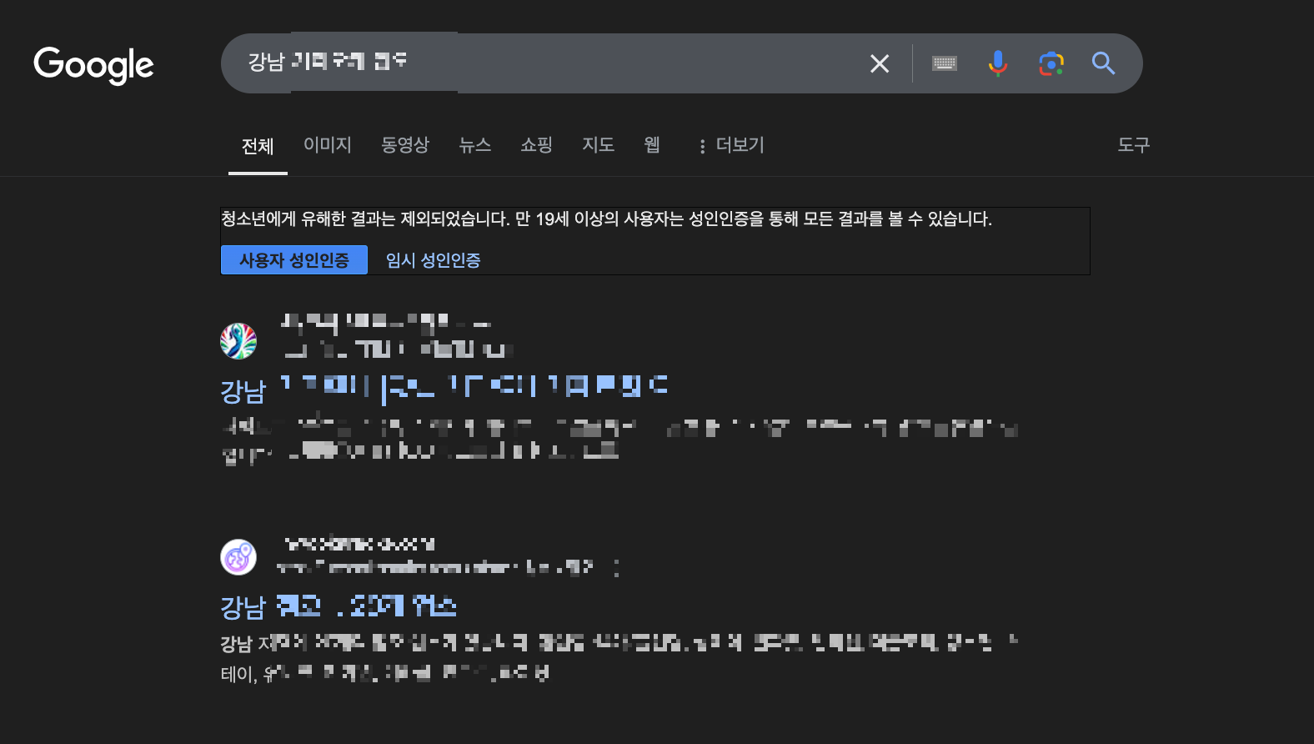Open the first search result title link

pos(444,390)
